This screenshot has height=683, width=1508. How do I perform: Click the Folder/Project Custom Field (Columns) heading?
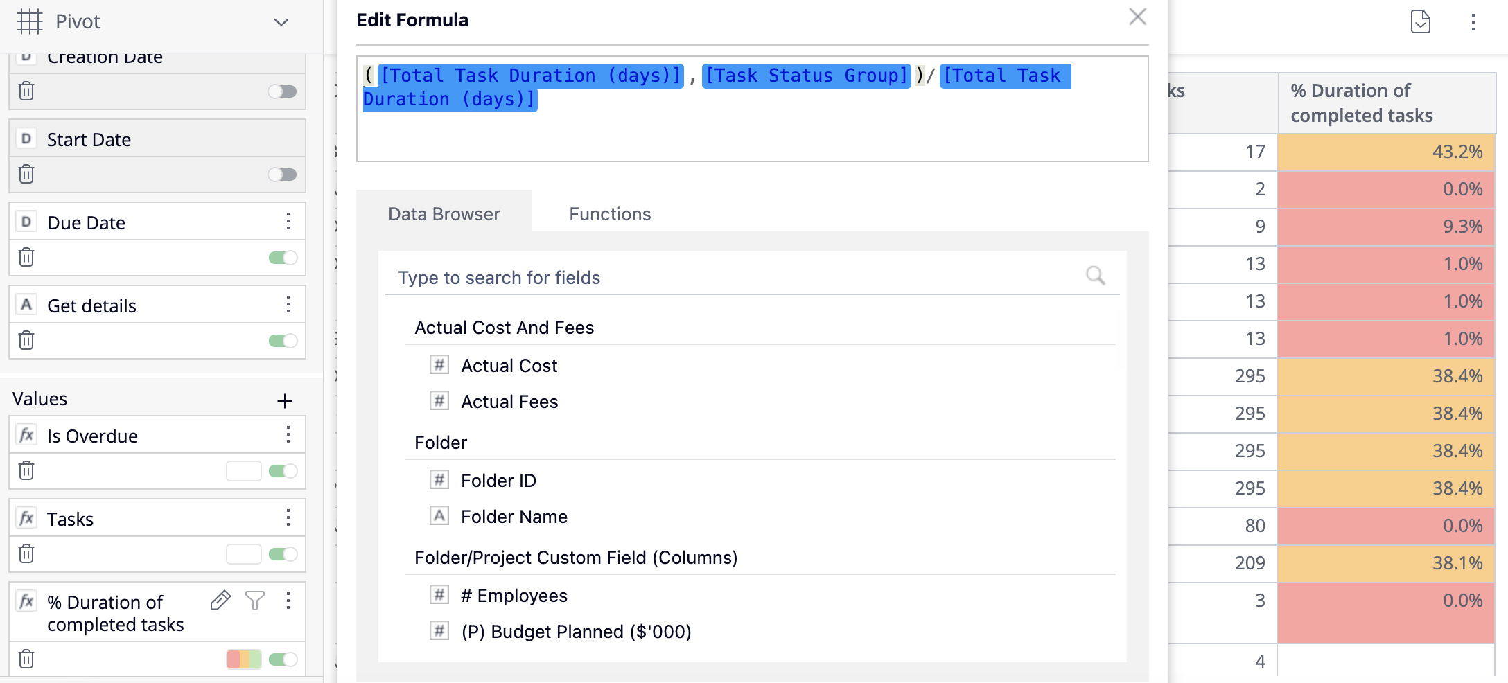(x=576, y=557)
